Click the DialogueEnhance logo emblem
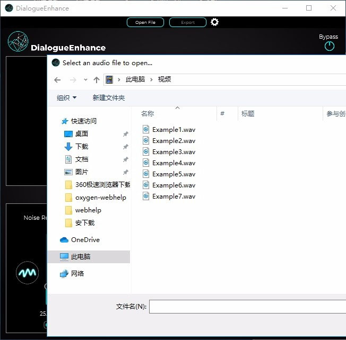 [x=18, y=41]
